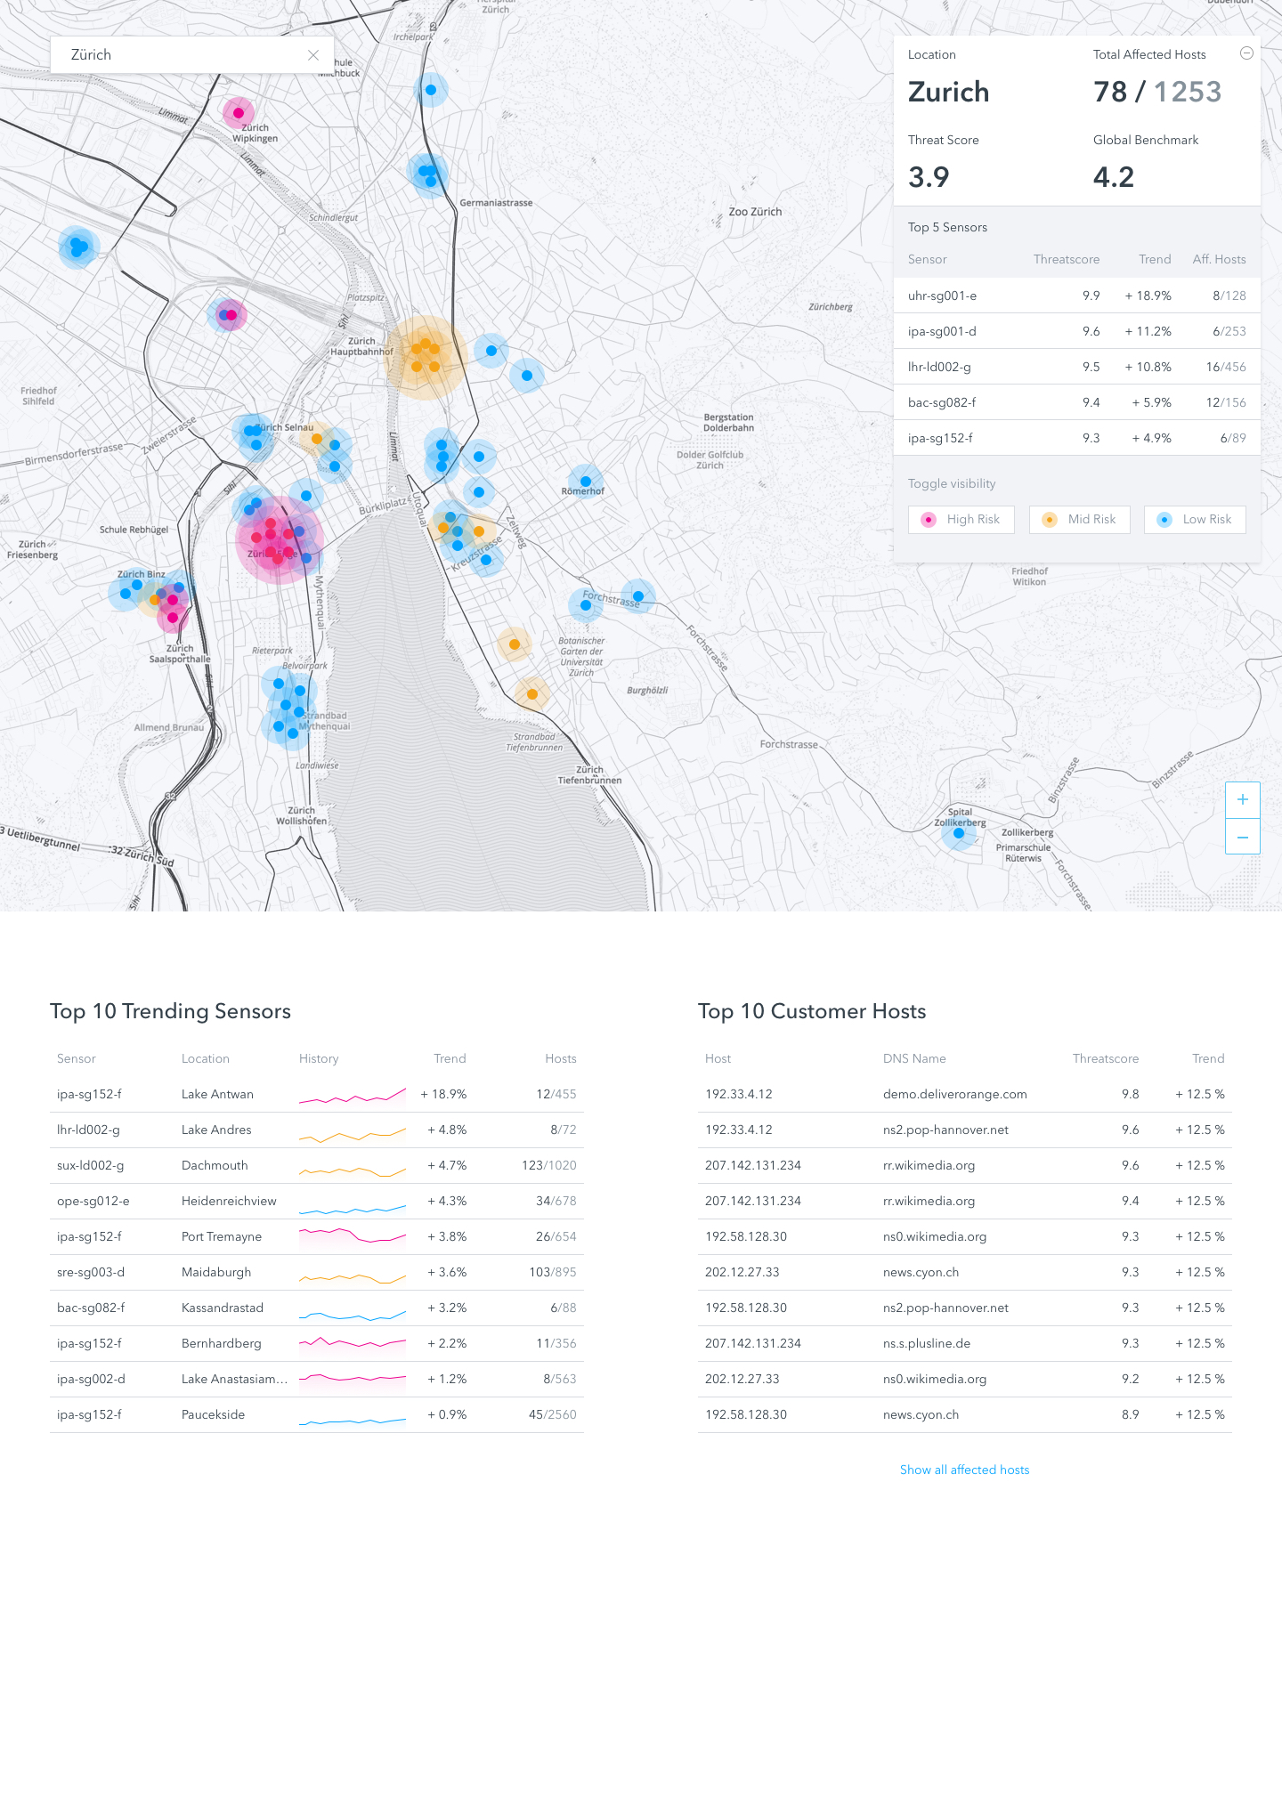Image resolution: width=1282 pixels, height=1814 pixels.
Task: Sort Top 5 Sensors by Aff. Hosts
Action: (x=1219, y=260)
